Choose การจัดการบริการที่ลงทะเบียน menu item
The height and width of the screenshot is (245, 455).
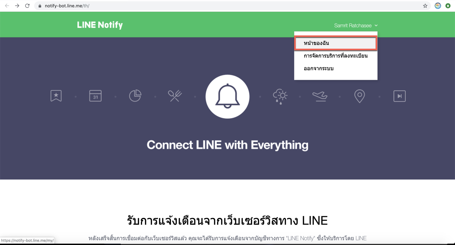point(336,56)
